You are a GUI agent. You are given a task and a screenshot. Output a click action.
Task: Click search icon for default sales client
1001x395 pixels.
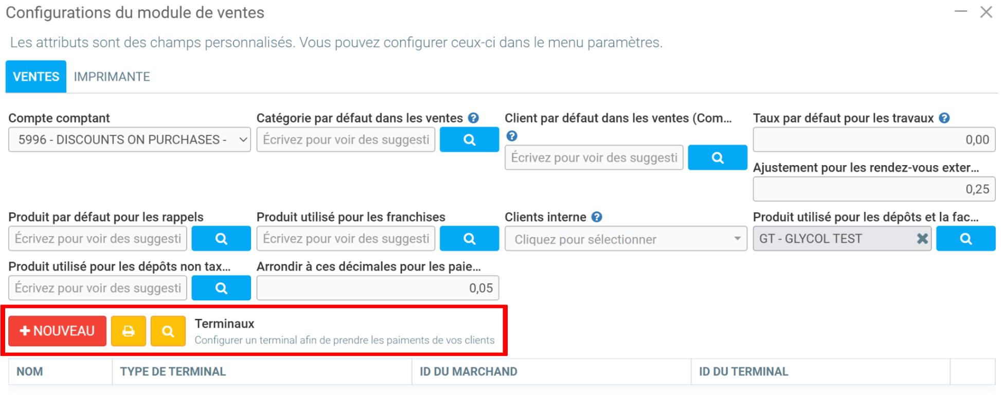coord(717,158)
